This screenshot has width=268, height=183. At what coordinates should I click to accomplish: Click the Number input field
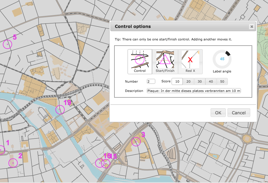click(151, 81)
